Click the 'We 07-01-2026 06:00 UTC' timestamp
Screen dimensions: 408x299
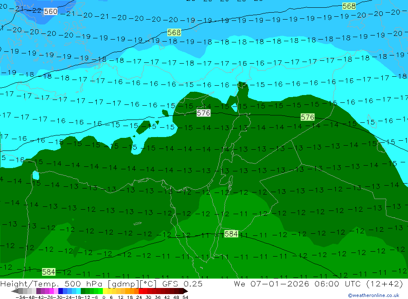pos(298,283)
